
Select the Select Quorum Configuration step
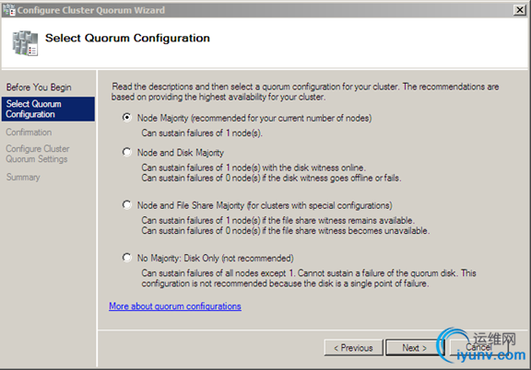pos(48,109)
